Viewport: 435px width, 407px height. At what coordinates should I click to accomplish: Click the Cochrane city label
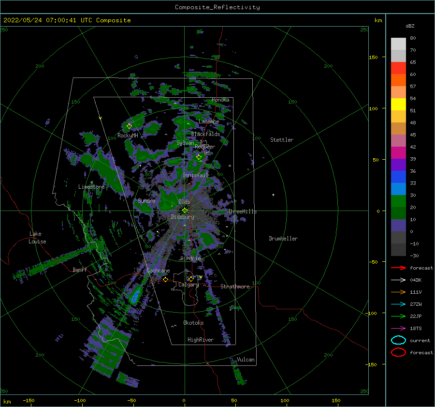158,271
